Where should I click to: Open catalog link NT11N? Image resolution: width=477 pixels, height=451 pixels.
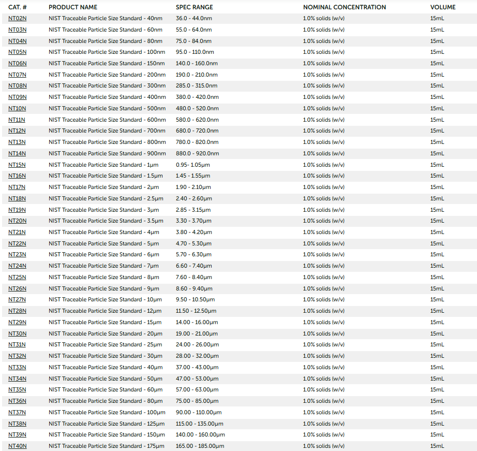coord(17,120)
